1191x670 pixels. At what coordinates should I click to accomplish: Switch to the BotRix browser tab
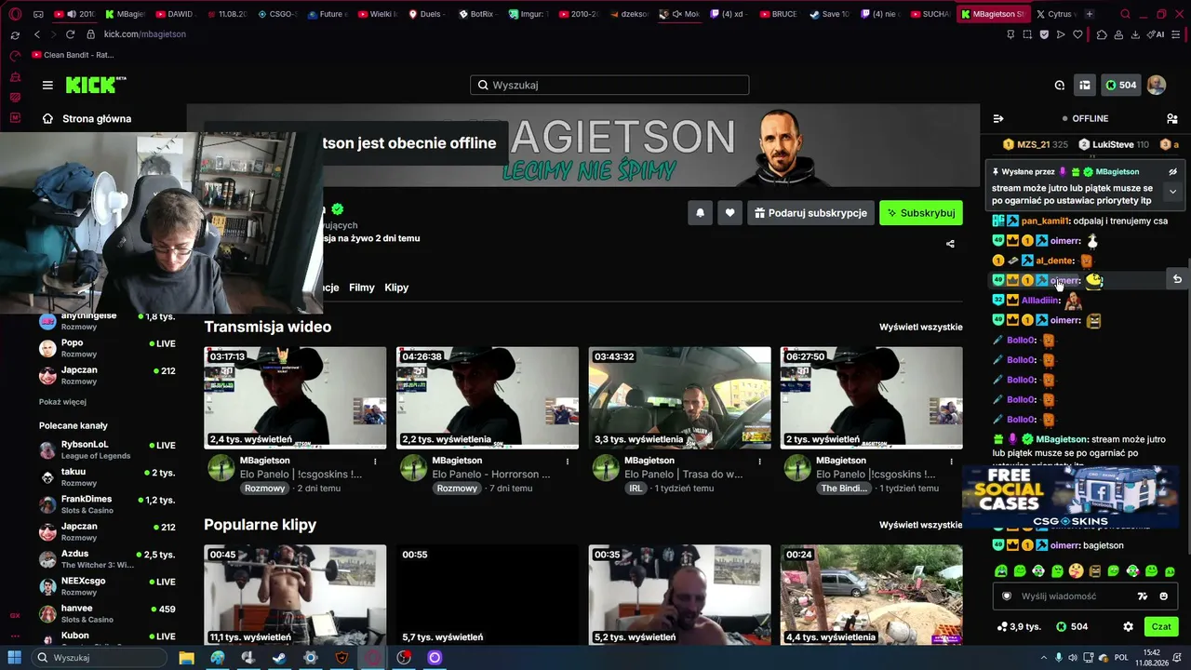click(477, 14)
